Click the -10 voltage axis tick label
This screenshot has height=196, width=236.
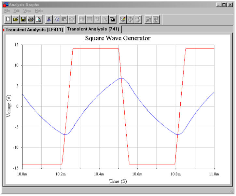pos(16,147)
